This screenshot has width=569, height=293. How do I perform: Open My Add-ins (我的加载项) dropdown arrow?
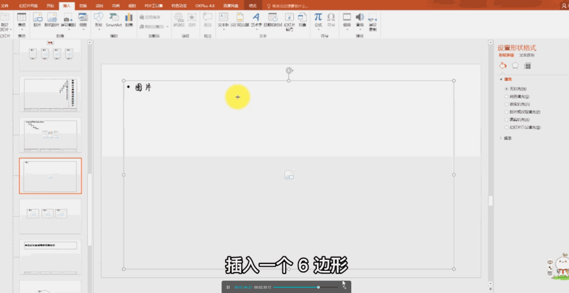tap(168, 27)
